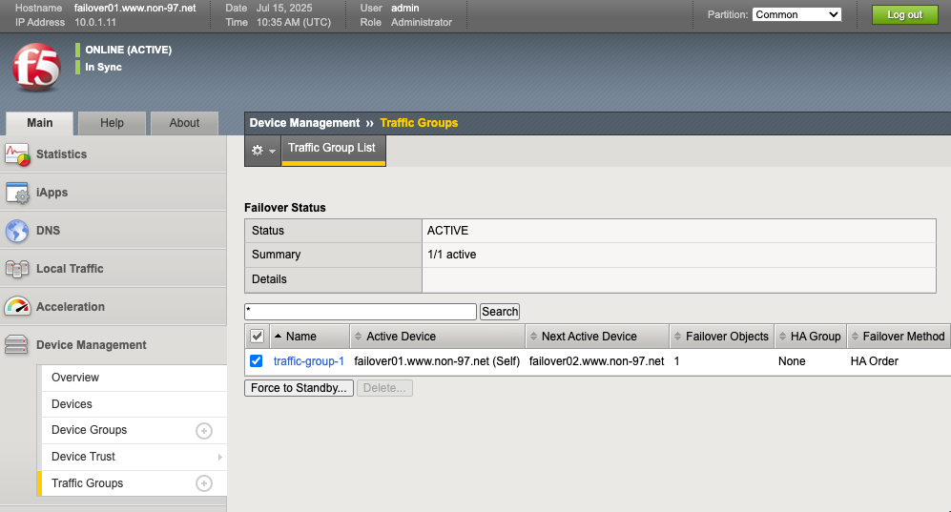This screenshot has width=951, height=512.
Task: Click Force to Standby button
Action: tap(299, 388)
